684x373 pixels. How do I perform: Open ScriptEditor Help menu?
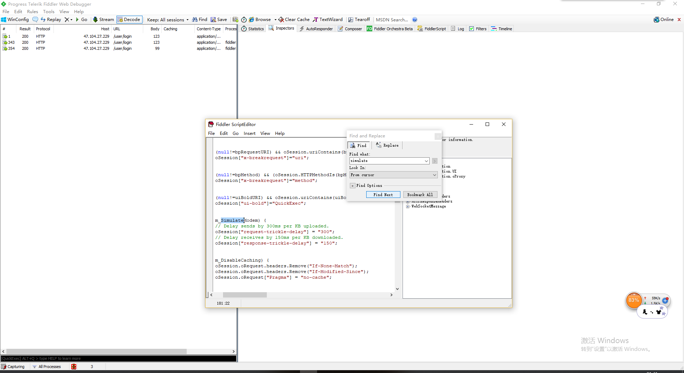(x=280, y=133)
